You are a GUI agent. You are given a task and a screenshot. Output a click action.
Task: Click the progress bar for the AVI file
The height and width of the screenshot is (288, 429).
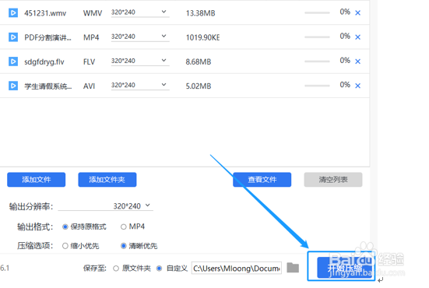point(317,86)
